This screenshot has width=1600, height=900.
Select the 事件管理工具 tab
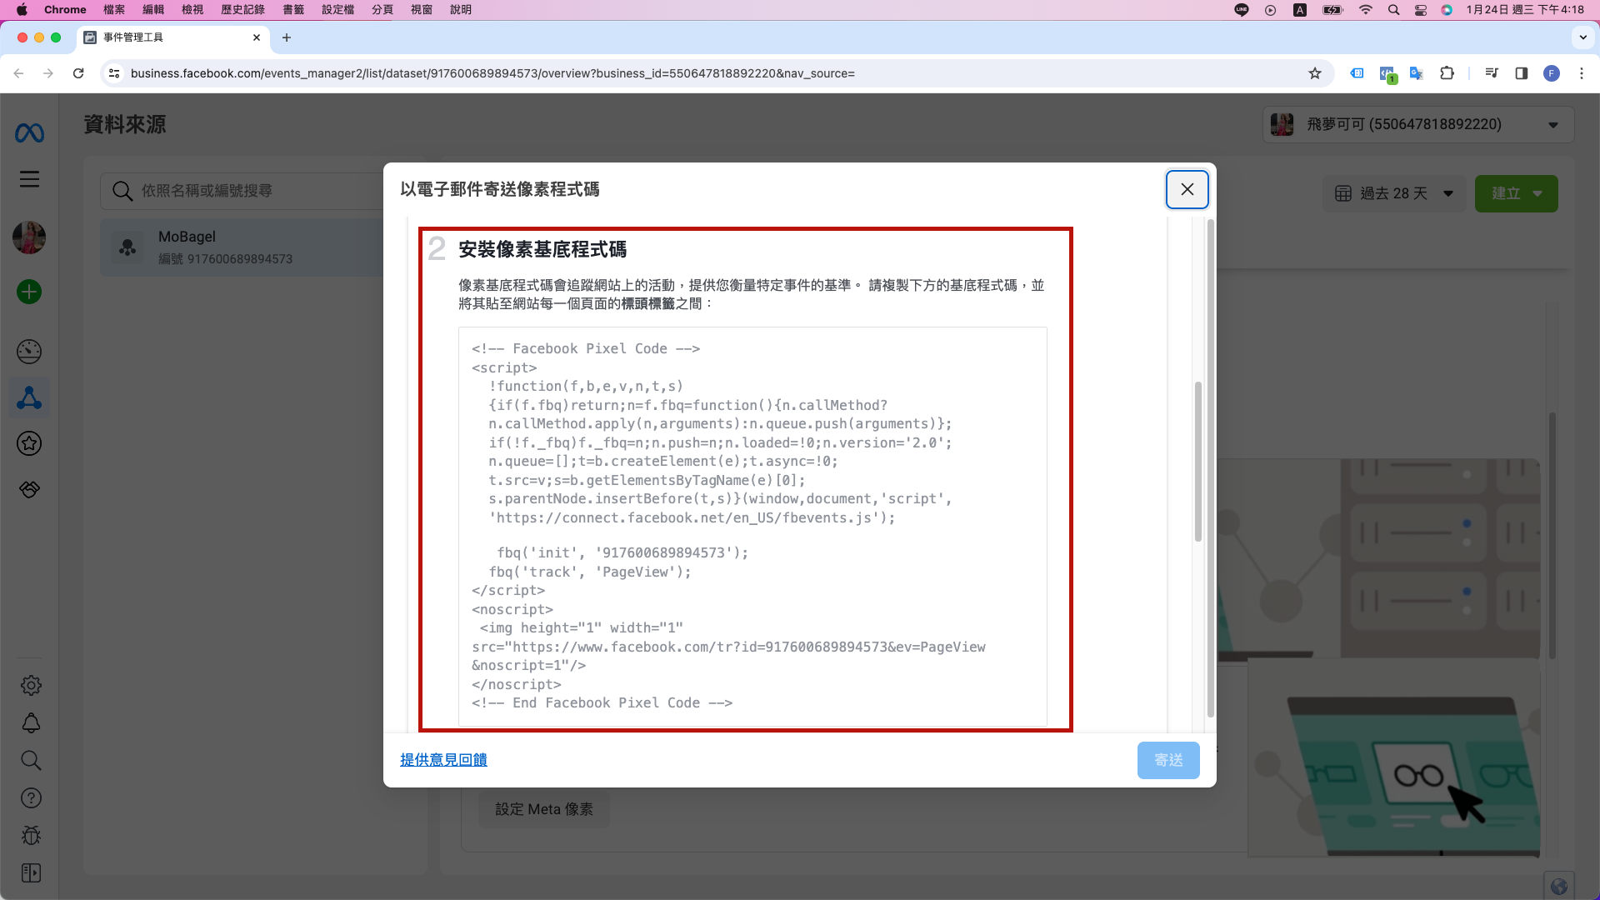point(172,37)
